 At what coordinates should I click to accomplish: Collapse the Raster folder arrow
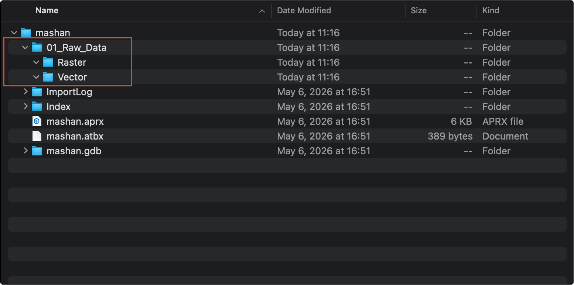(x=36, y=62)
